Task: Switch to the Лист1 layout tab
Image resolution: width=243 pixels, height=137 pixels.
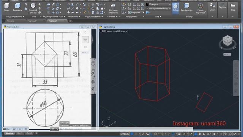Action: [20, 133]
